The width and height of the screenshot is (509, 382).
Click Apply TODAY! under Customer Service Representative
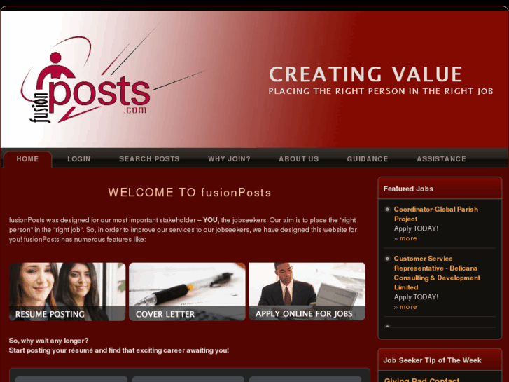point(416,296)
